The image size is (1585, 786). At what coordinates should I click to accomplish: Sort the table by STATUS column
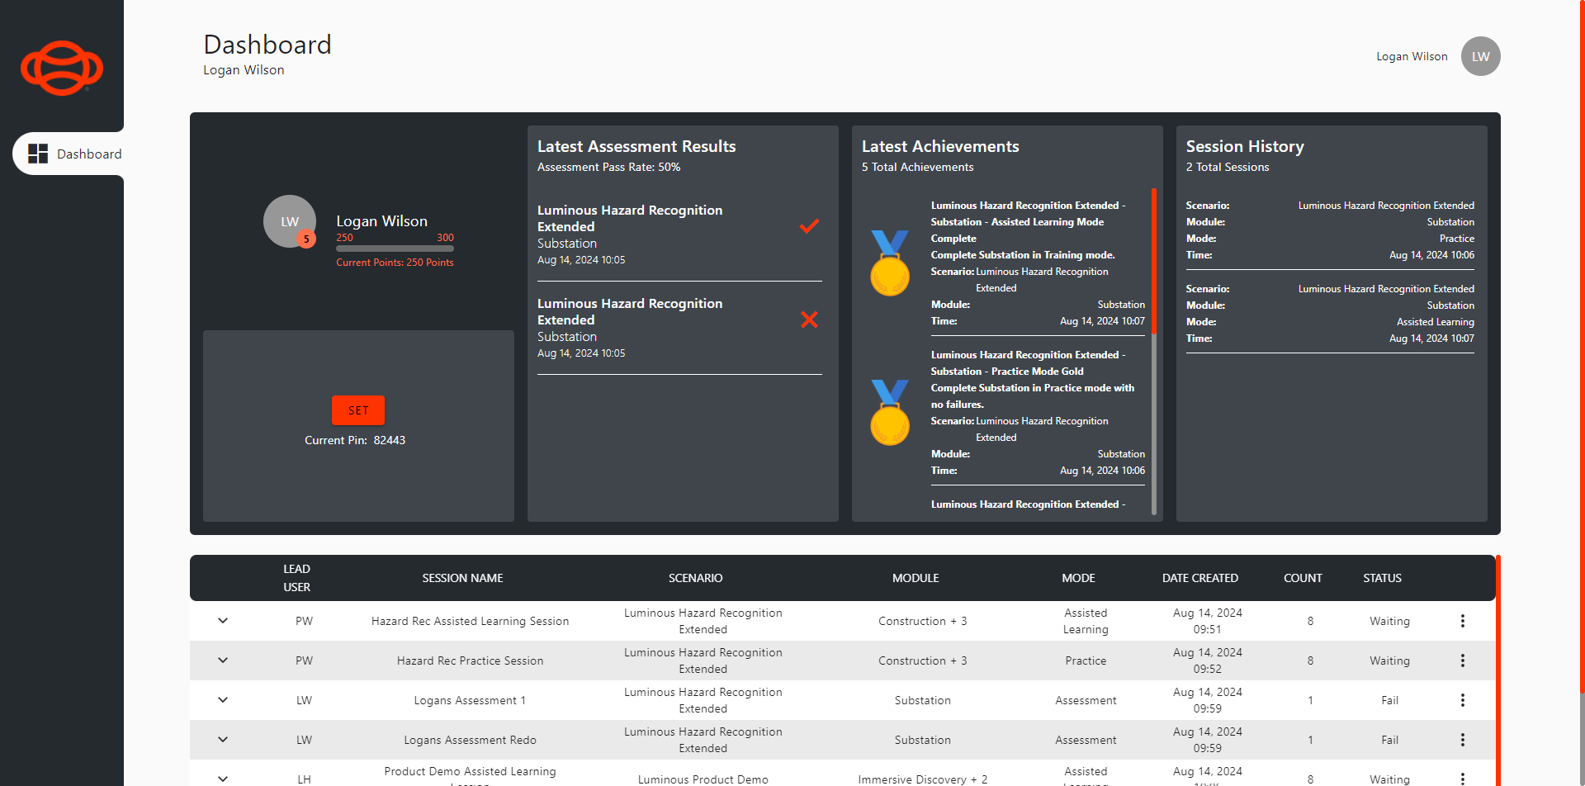click(1382, 578)
